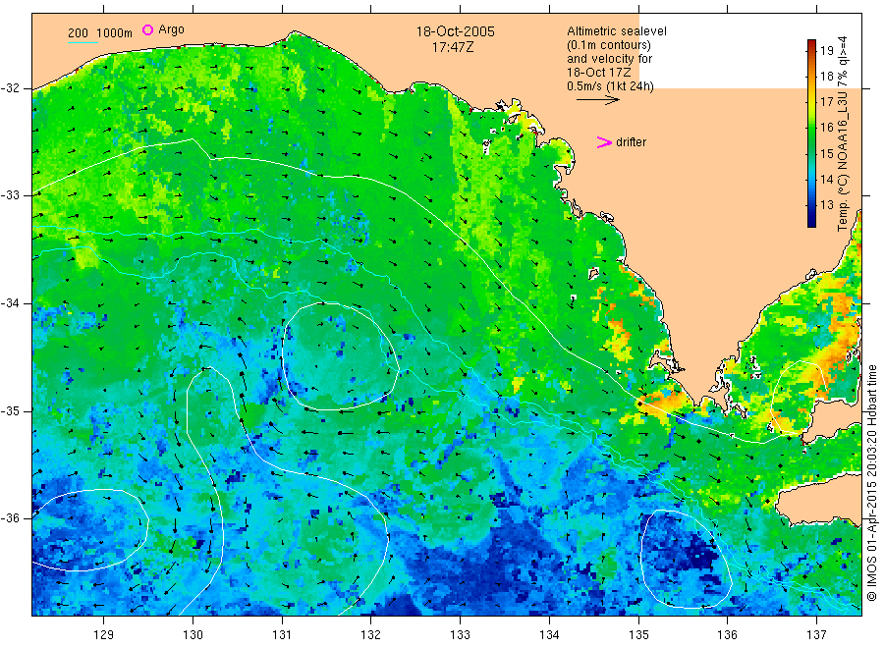Click the color bar value '17'
This screenshot has height=648, width=884.
click(826, 102)
